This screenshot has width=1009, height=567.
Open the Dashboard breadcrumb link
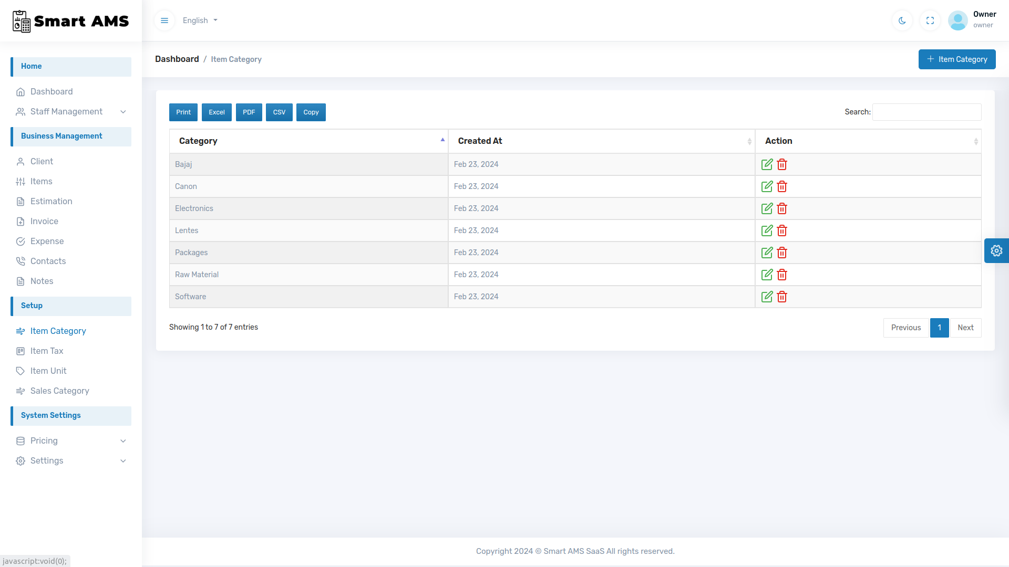pos(177,59)
